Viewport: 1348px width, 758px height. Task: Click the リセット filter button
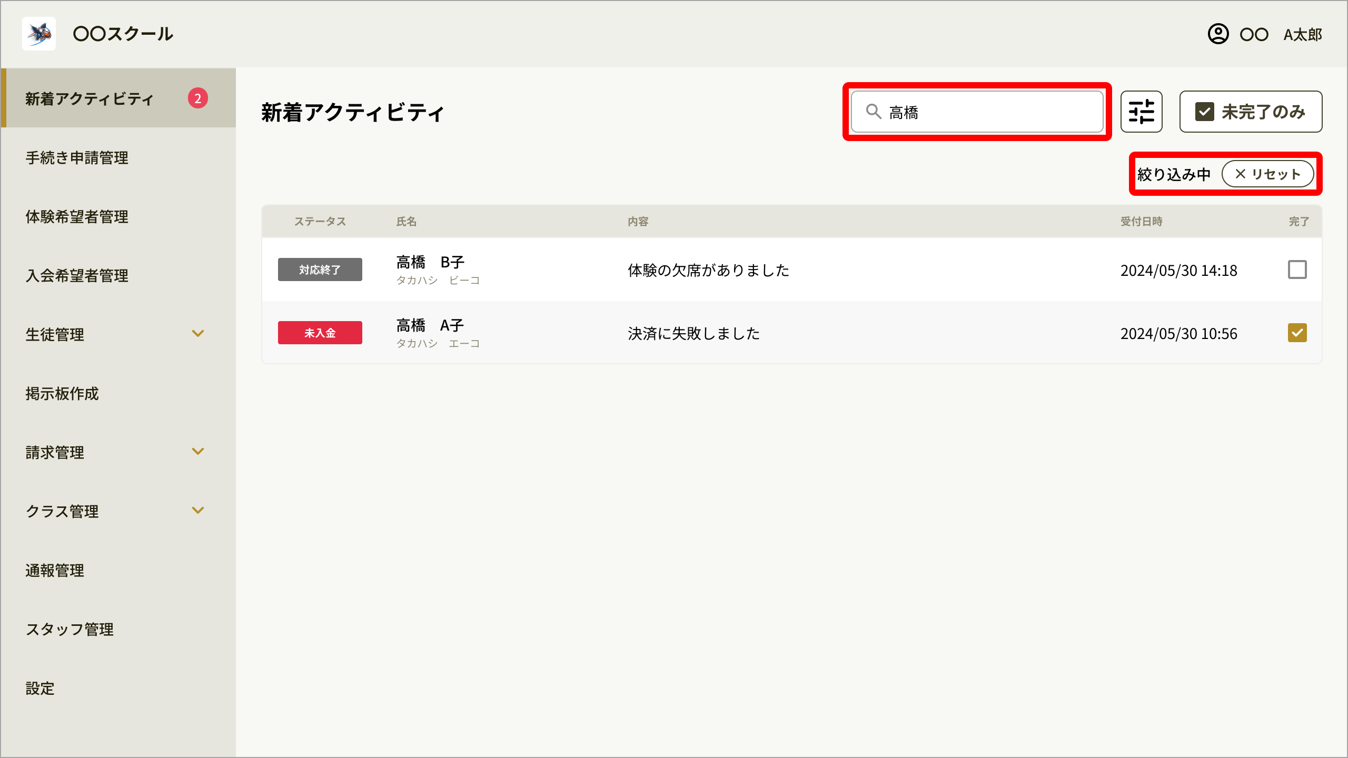click(1267, 174)
